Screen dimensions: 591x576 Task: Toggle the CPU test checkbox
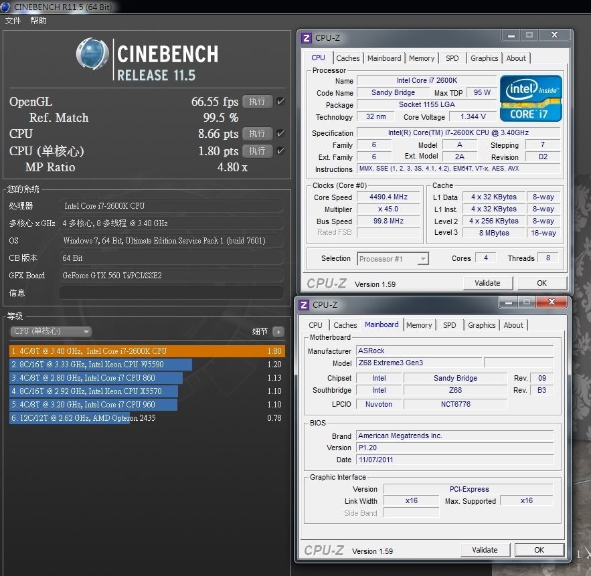tap(280, 133)
